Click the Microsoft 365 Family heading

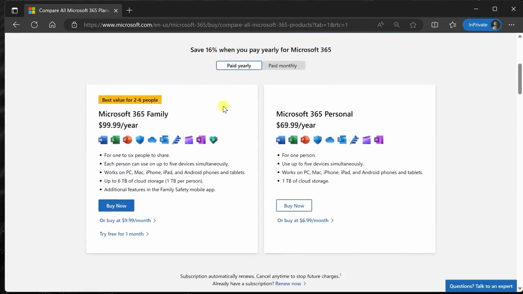coord(133,114)
